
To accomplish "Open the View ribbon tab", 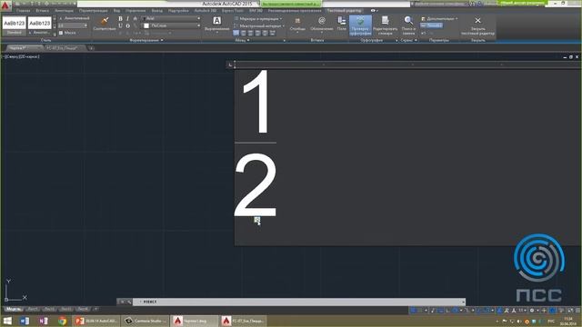I will coord(116,11).
